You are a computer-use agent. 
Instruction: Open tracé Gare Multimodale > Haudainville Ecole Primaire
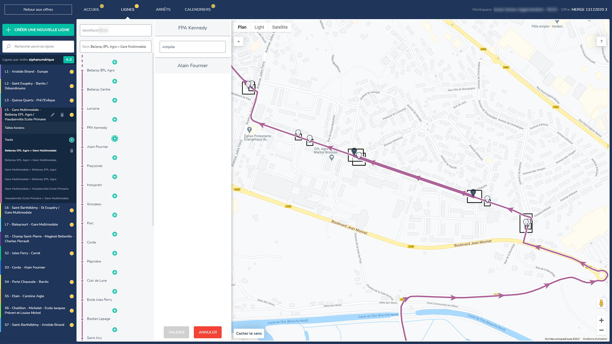pyautogui.click(x=37, y=189)
